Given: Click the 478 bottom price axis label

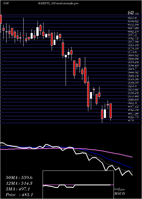Looking at the screenshot, I should (x=131, y=120).
